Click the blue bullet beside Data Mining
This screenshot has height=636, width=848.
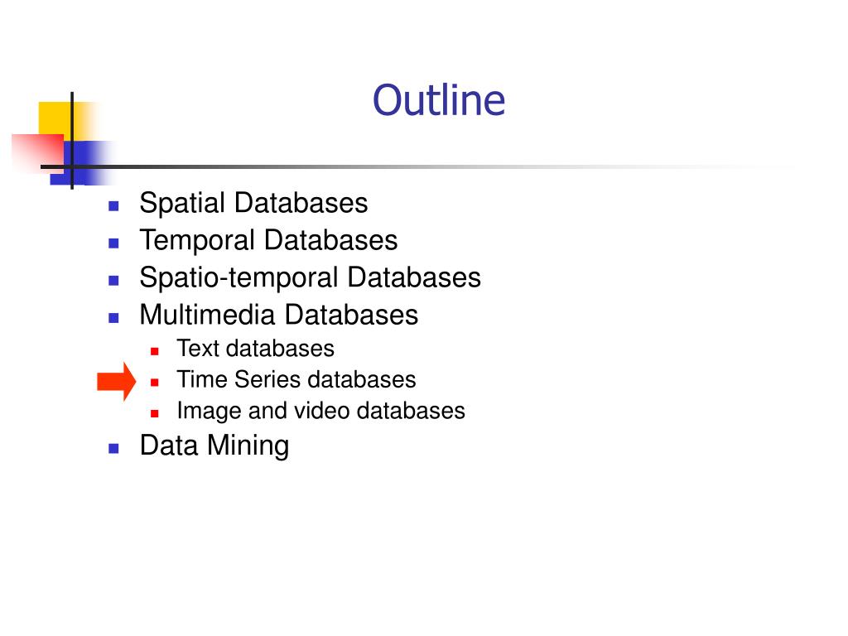[113, 448]
